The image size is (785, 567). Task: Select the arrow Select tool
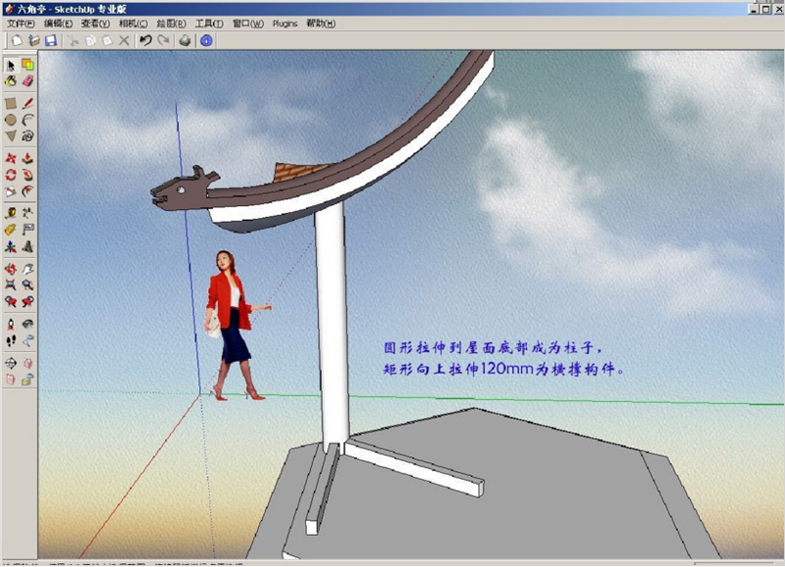[11, 65]
